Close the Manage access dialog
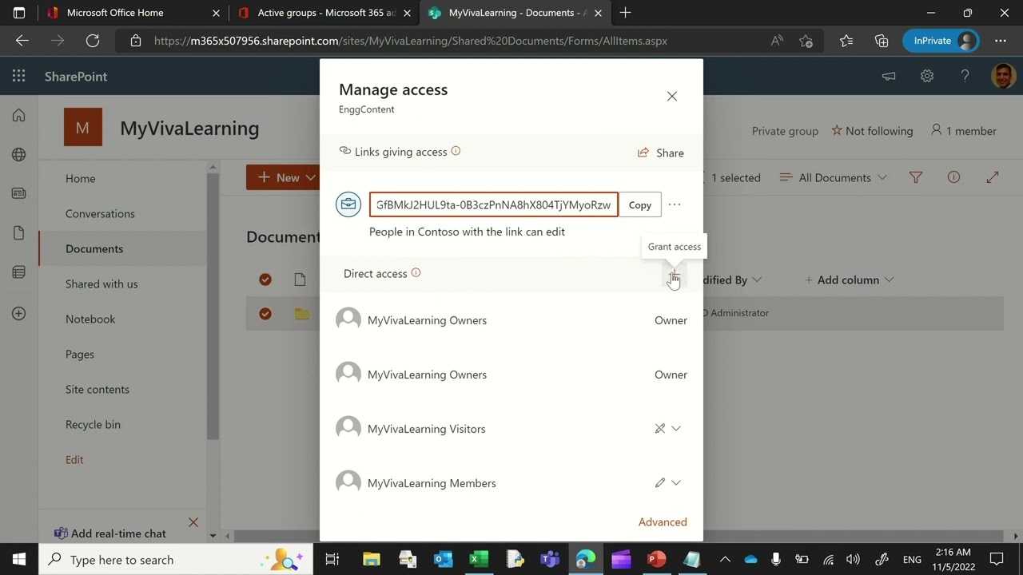The height and width of the screenshot is (575, 1023). click(671, 97)
